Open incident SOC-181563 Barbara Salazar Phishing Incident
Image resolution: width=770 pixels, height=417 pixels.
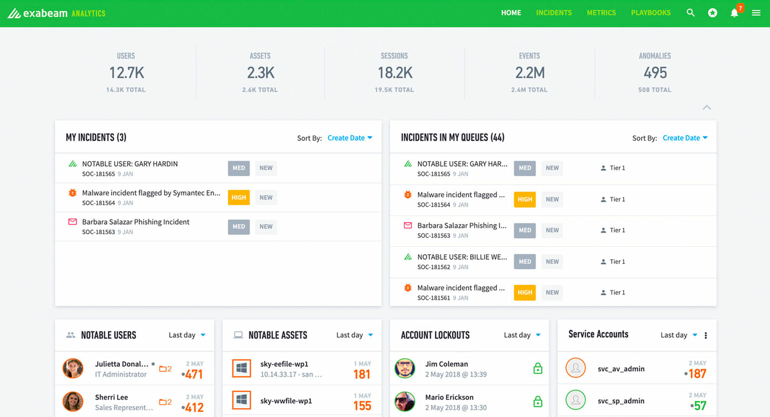click(x=136, y=222)
